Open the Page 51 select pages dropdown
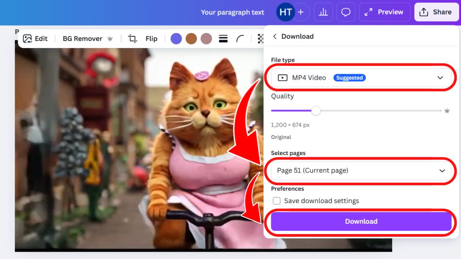This screenshot has width=461, height=259. (x=361, y=170)
